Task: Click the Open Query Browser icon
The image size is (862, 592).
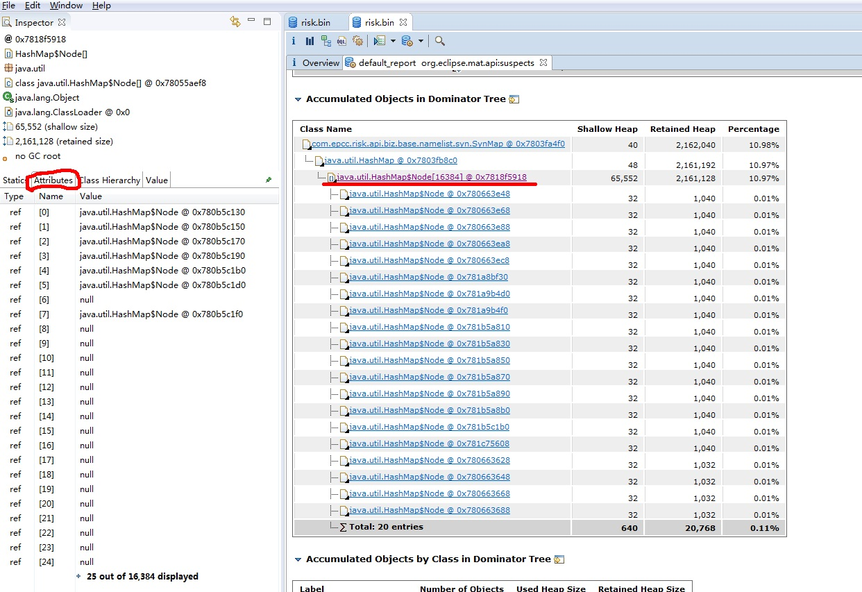Action: click(x=379, y=41)
